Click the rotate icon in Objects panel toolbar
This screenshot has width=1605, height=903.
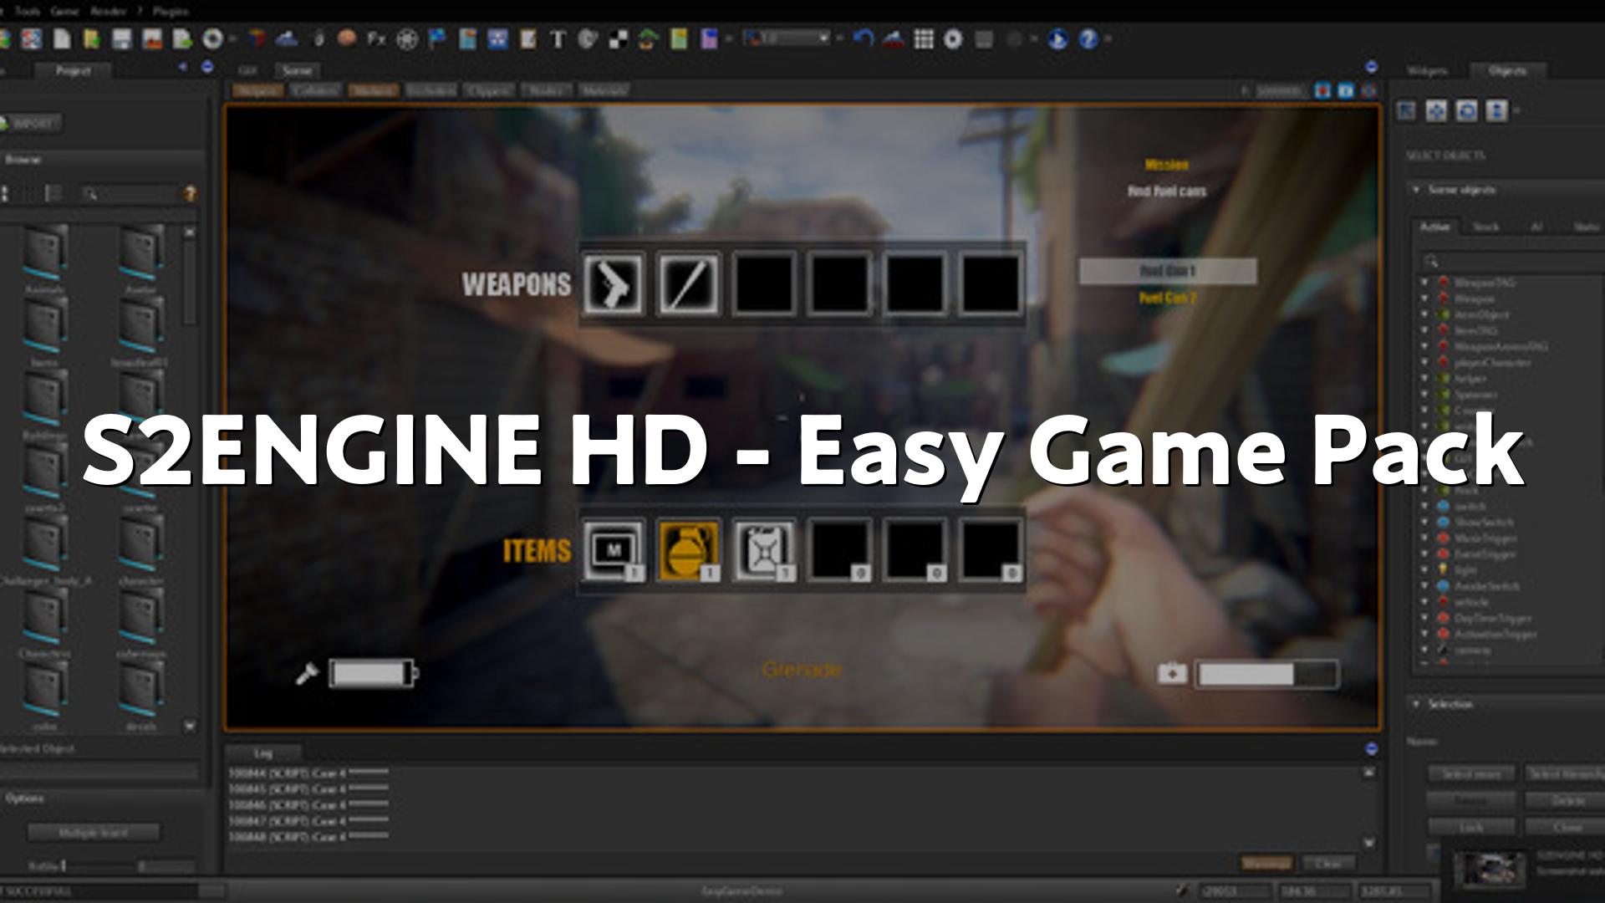click(1466, 110)
